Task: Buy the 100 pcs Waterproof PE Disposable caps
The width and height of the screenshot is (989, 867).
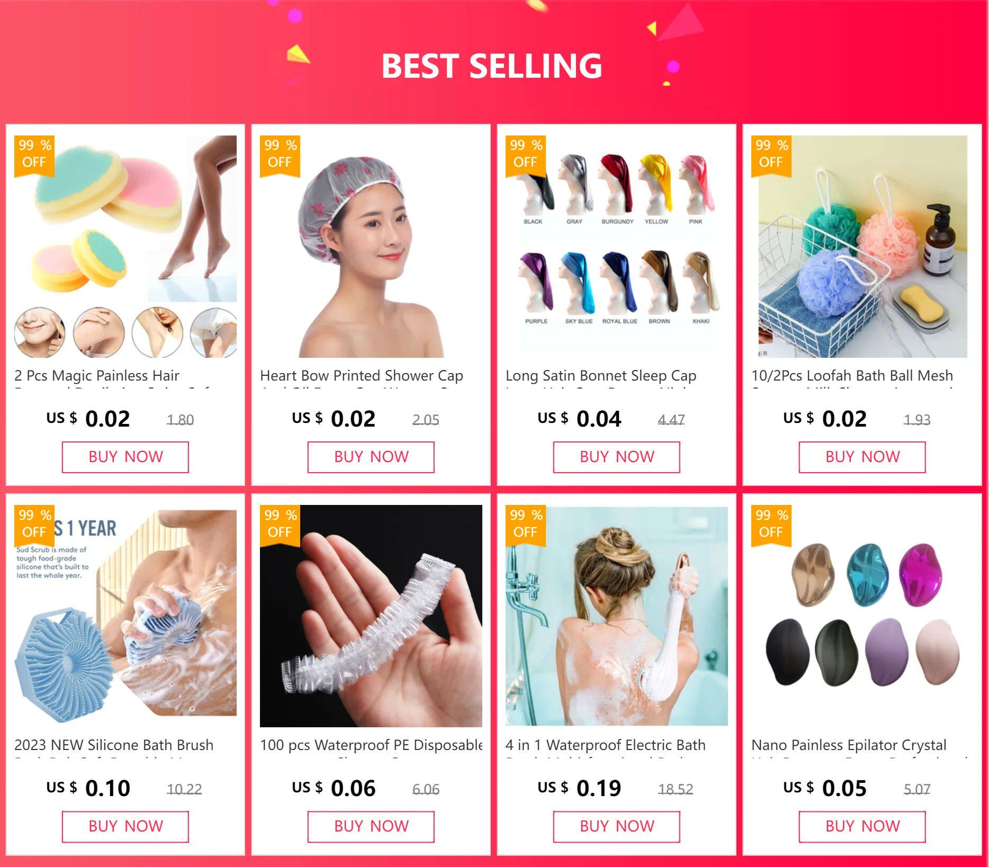Action: [x=371, y=827]
